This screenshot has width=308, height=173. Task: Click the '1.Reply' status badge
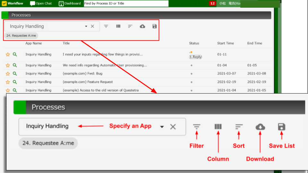coord(195,57)
